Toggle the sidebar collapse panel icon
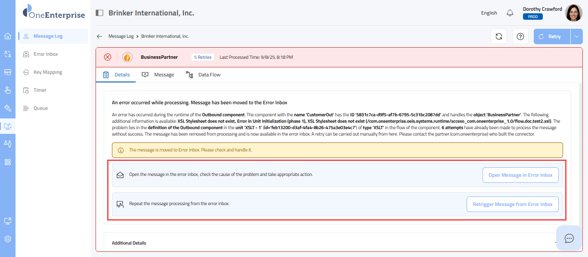The image size is (588, 257). [x=99, y=13]
